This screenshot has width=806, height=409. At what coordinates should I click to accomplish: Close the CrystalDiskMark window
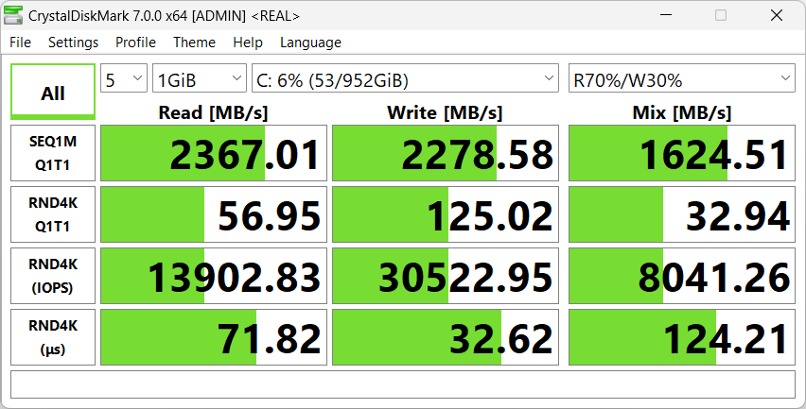776,15
